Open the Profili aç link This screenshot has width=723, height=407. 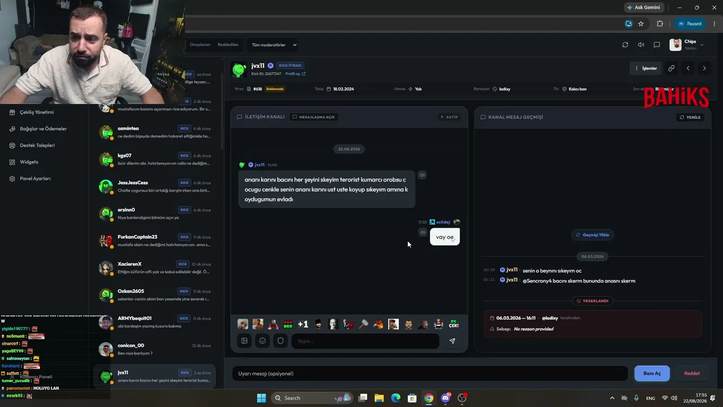pos(295,74)
